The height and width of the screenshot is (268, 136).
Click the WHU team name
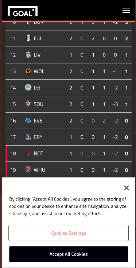click(39, 170)
